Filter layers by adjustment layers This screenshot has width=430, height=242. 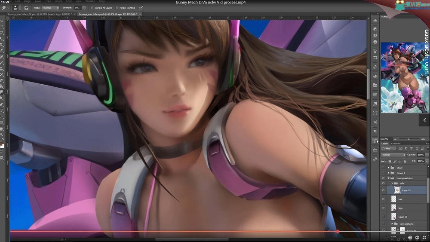pos(406,148)
